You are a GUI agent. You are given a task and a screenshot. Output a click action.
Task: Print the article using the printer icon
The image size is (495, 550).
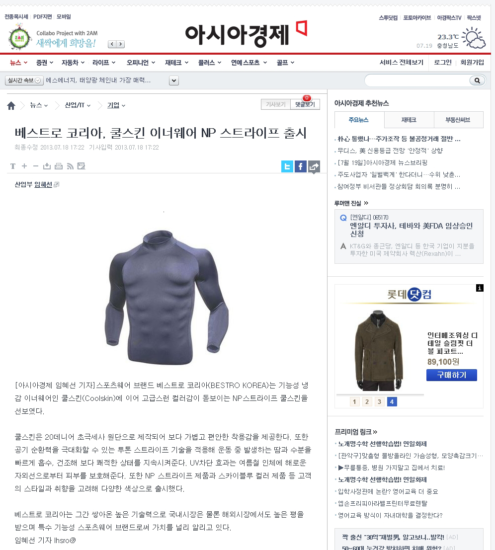pos(59,166)
